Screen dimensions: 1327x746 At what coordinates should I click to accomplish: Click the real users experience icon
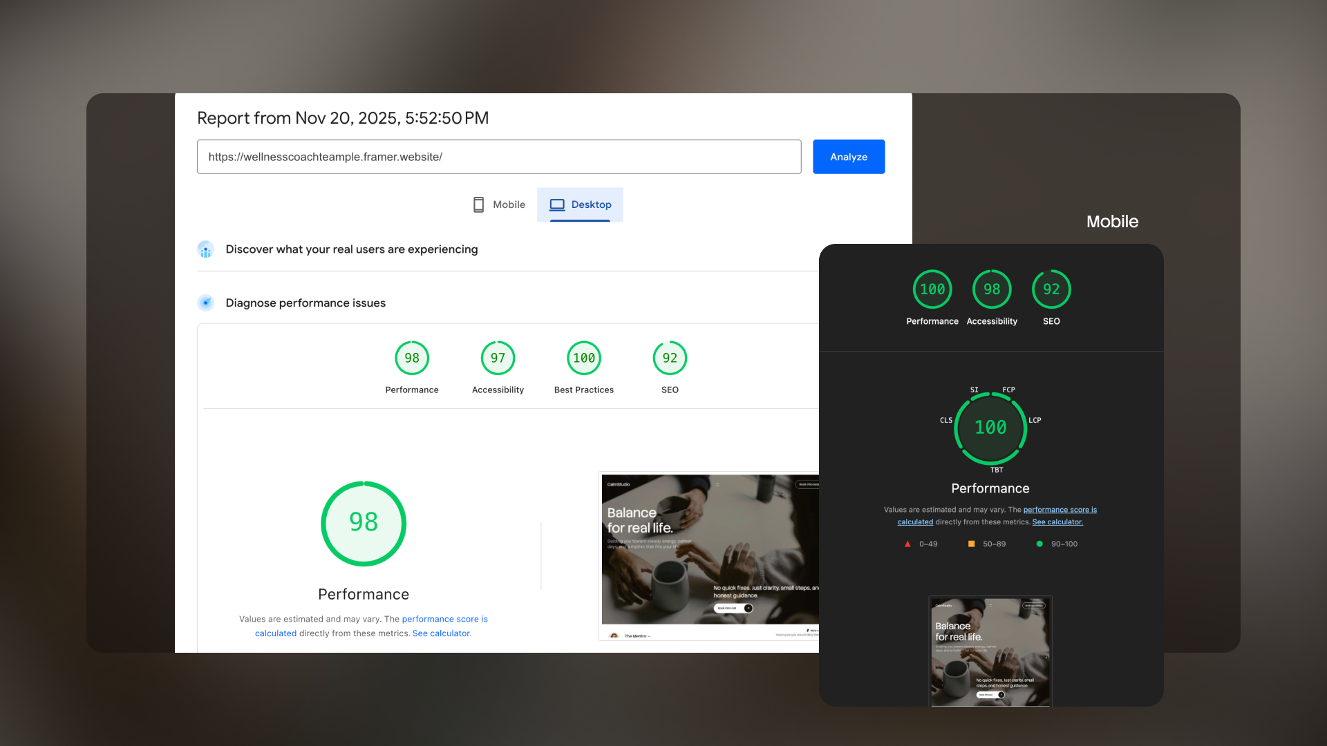coord(205,249)
